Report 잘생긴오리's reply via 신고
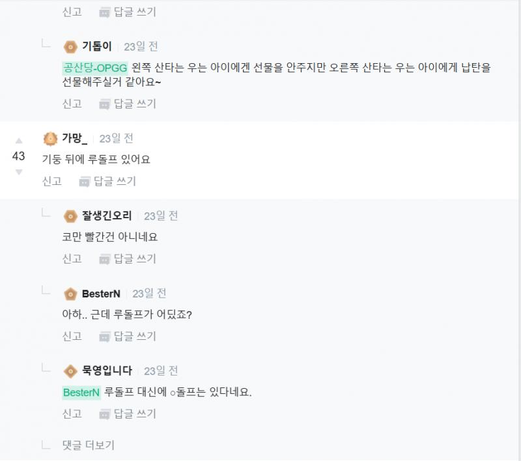Screen dimensions: 521x461 click(x=72, y=258)
